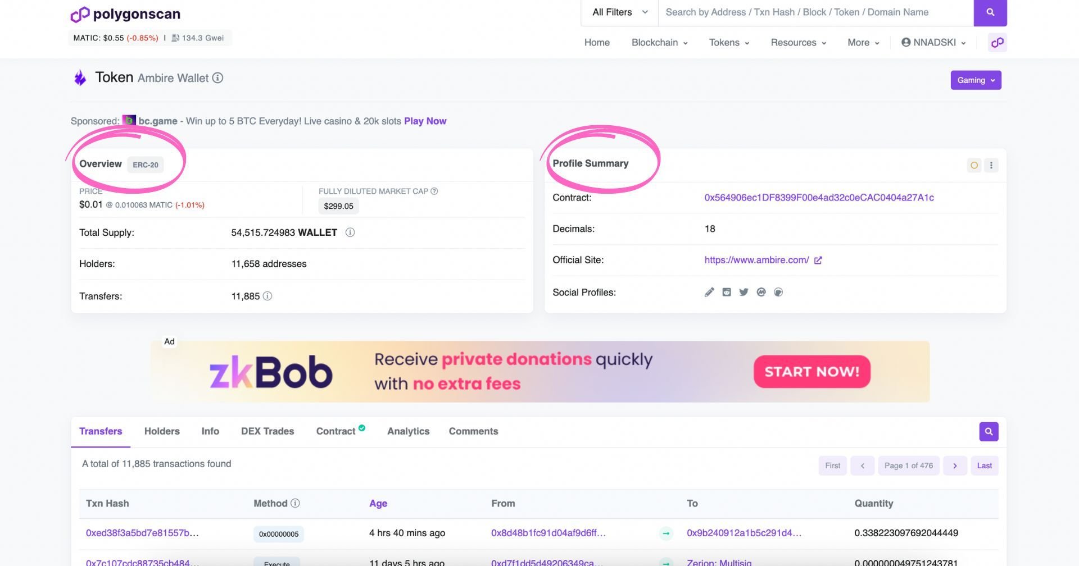Go to next page with right chevron
The height and width of the screenshot is (566, 1079).
955,465
